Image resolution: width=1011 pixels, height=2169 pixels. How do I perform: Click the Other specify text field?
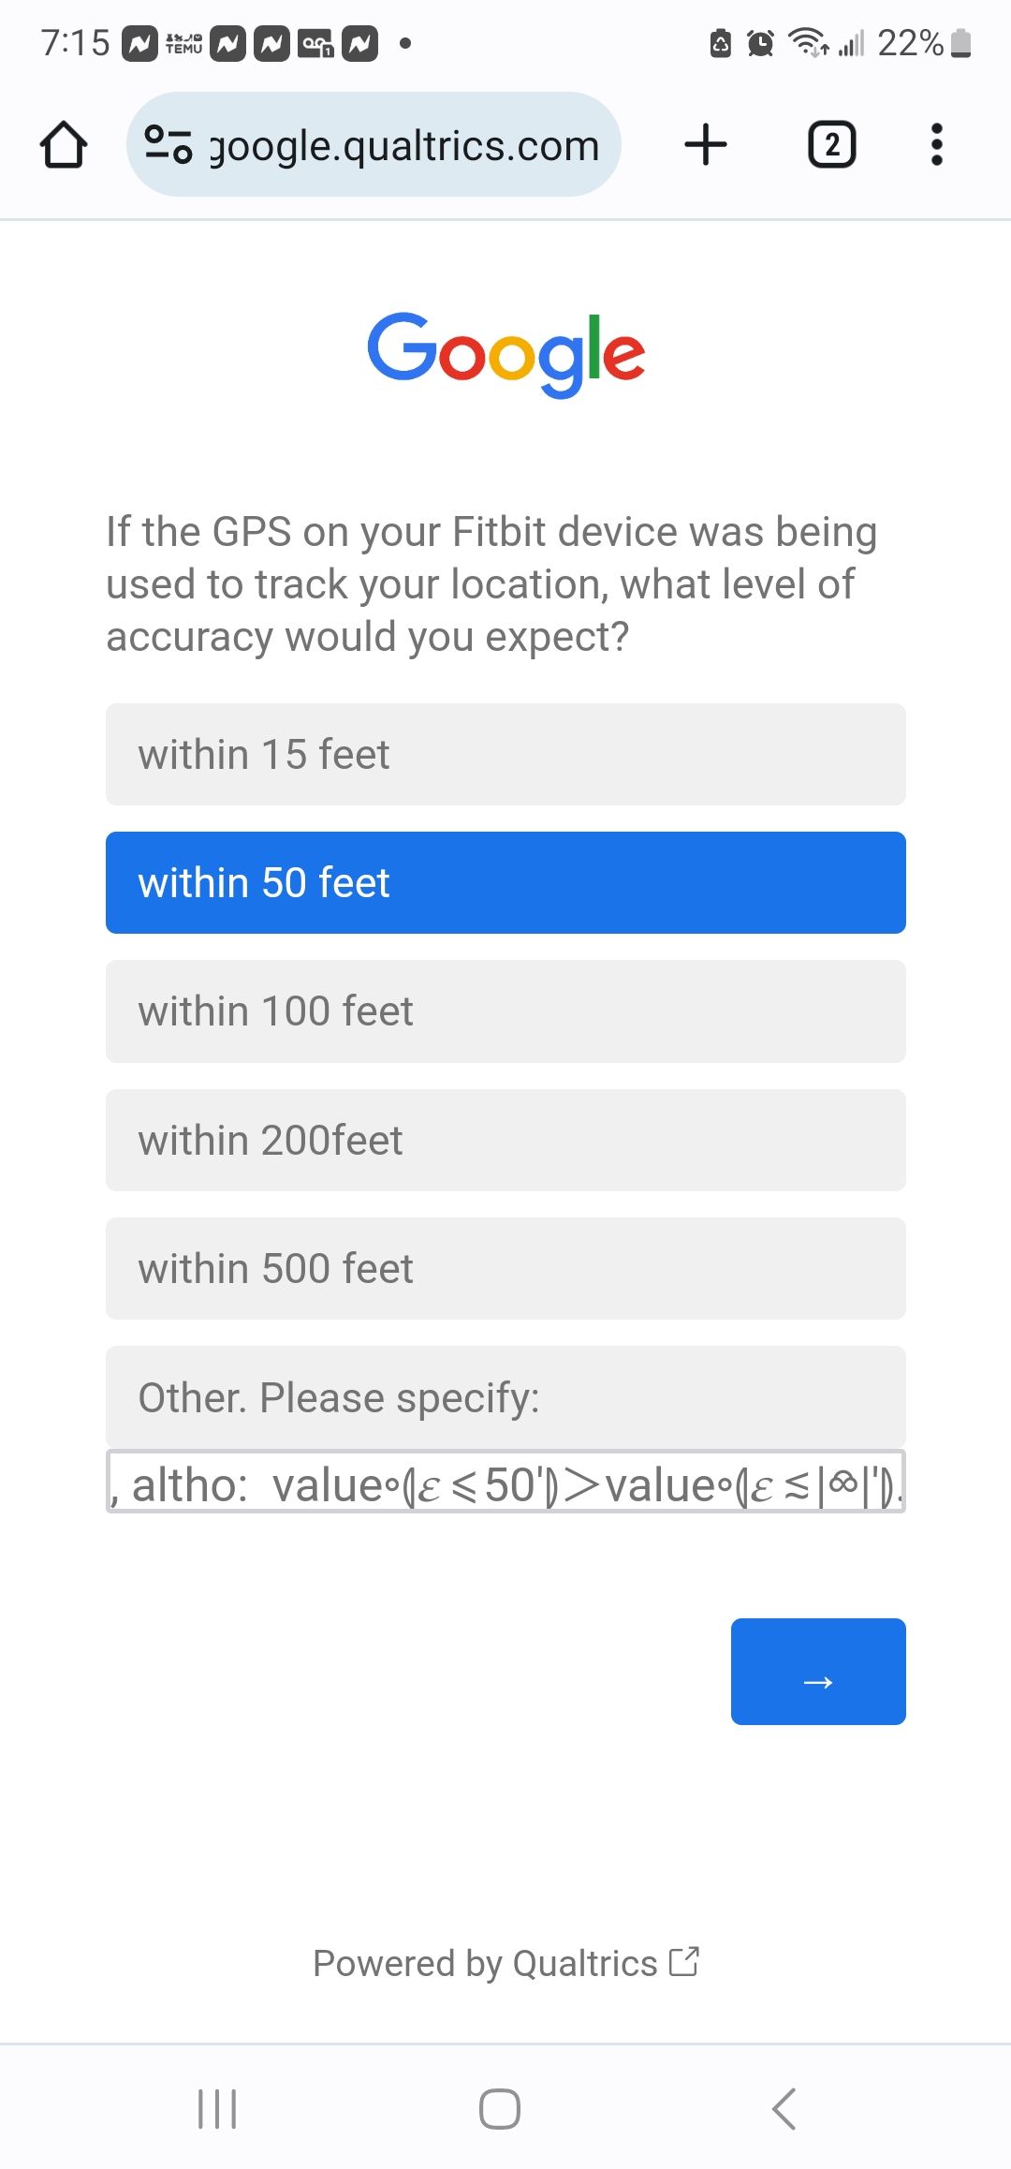(x=505, y=1482)
